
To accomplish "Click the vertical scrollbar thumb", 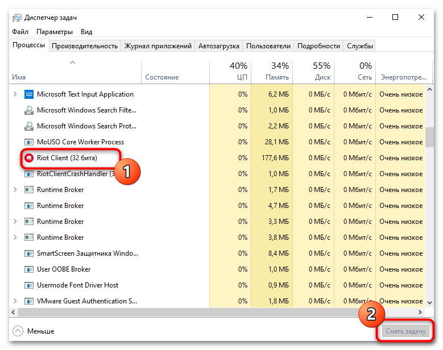I will (429, 137).
